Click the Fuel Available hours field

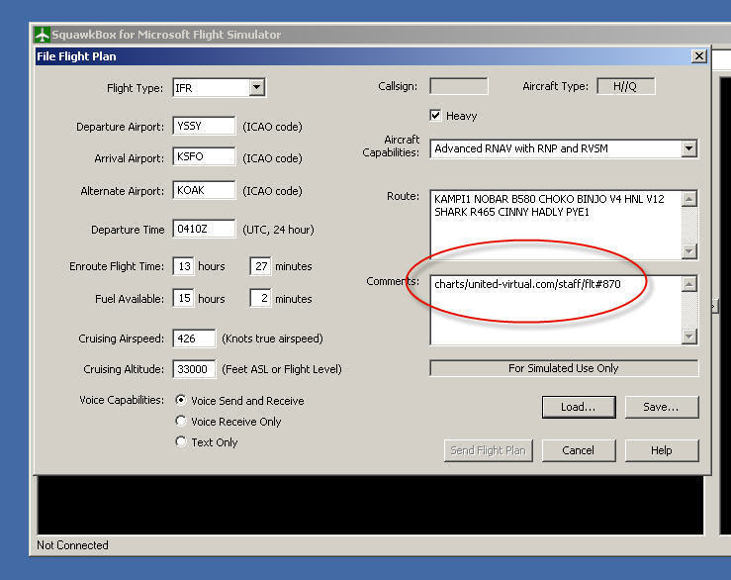click(184, 298)
